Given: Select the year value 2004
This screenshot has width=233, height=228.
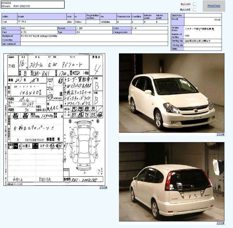Looking at the screenshot, I should [x=69, y=22].
